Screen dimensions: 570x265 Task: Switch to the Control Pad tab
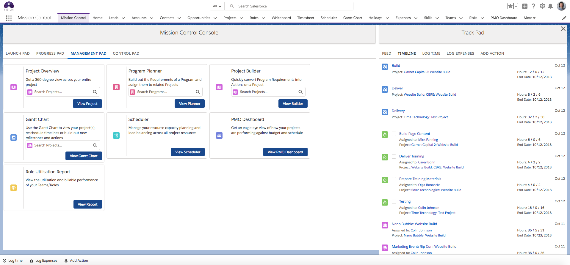pos(126,53)
